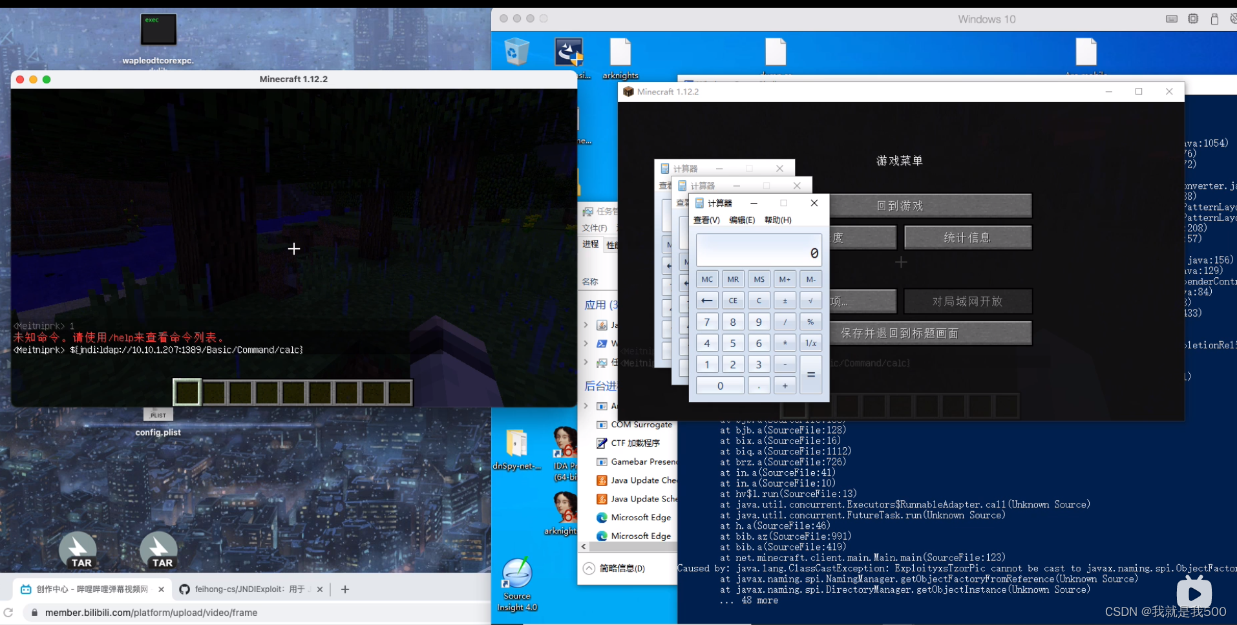Switch to 进程 tab in Task Manager
The height and width of the screenshot is (625, 1237).
pyautogui.click(x=591, y=244)
